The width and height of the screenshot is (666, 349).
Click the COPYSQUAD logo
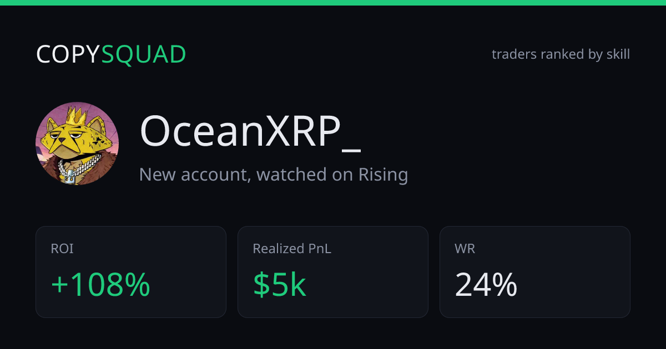pyautogui.click(x=111, y=54)
